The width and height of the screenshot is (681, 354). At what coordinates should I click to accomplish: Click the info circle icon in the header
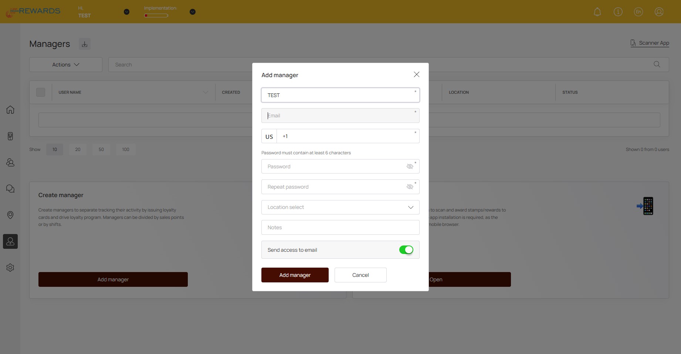[x=618, y=12]
